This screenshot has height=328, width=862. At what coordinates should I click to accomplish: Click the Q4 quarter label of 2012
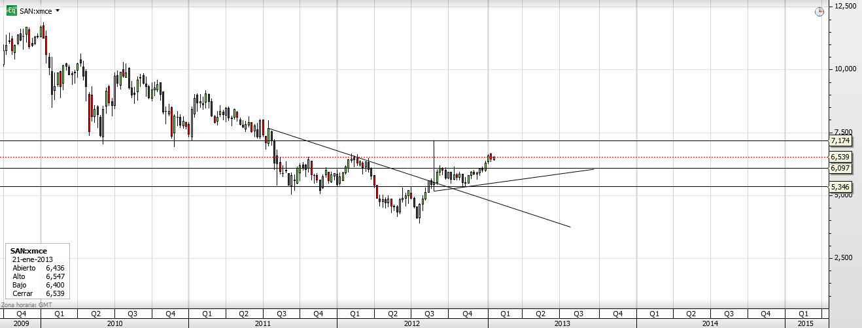point(468,314)
